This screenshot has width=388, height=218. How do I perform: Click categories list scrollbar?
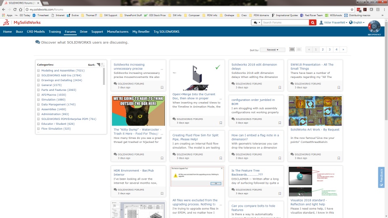104,76
